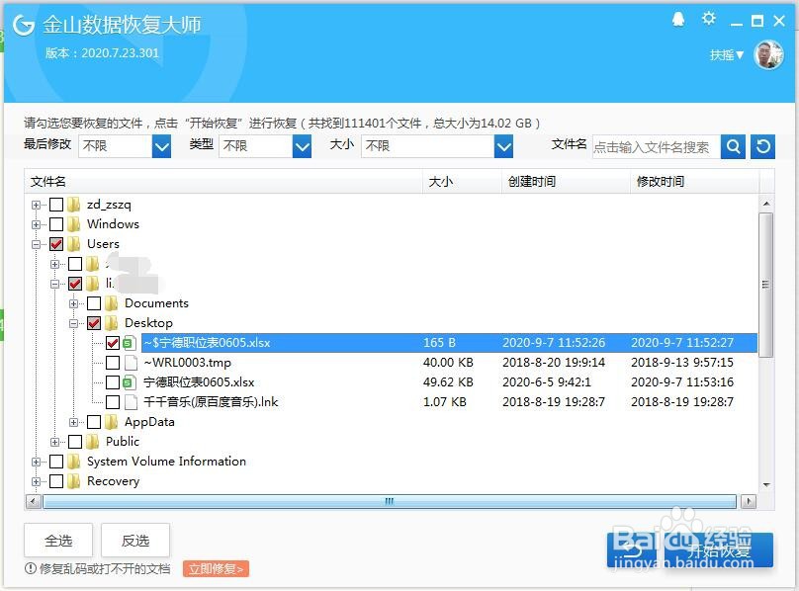
Task: Click the AppData folder icon
Action: coord(112,422)
